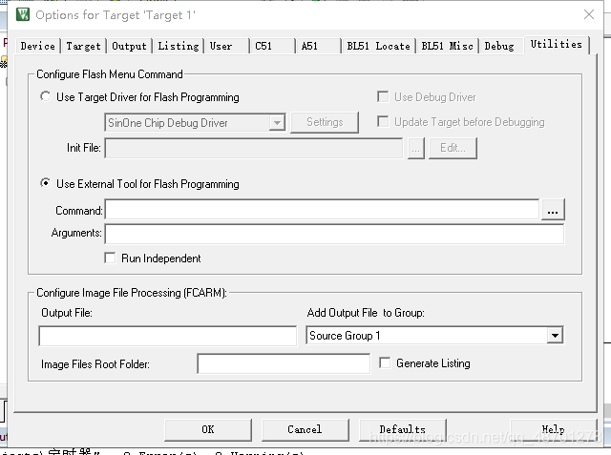Browse for Init File with ellipsis button
611x455 pixels.
pyautogui.click(x=416, y=148)
